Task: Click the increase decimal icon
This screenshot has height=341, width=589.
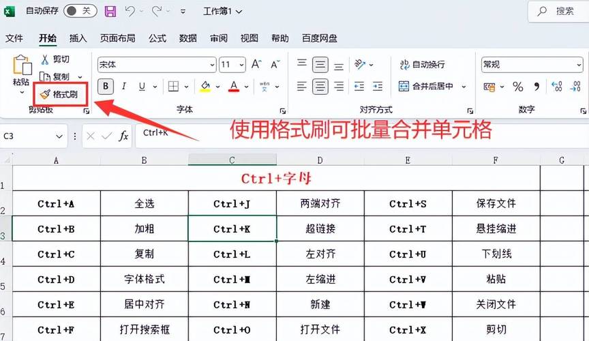Action: [557, 87]
